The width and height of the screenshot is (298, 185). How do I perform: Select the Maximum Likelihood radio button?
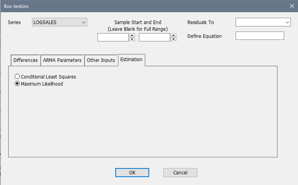pyautogui.click(x=17, y=84)
